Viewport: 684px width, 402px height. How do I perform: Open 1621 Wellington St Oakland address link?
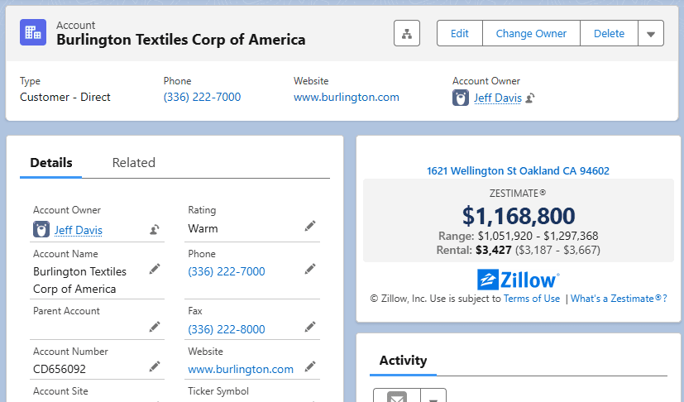click(x=518, y=170)
